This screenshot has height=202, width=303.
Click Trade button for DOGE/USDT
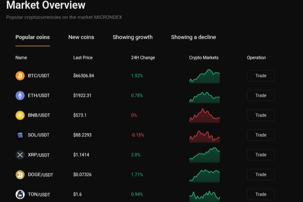tap(260, 175)
